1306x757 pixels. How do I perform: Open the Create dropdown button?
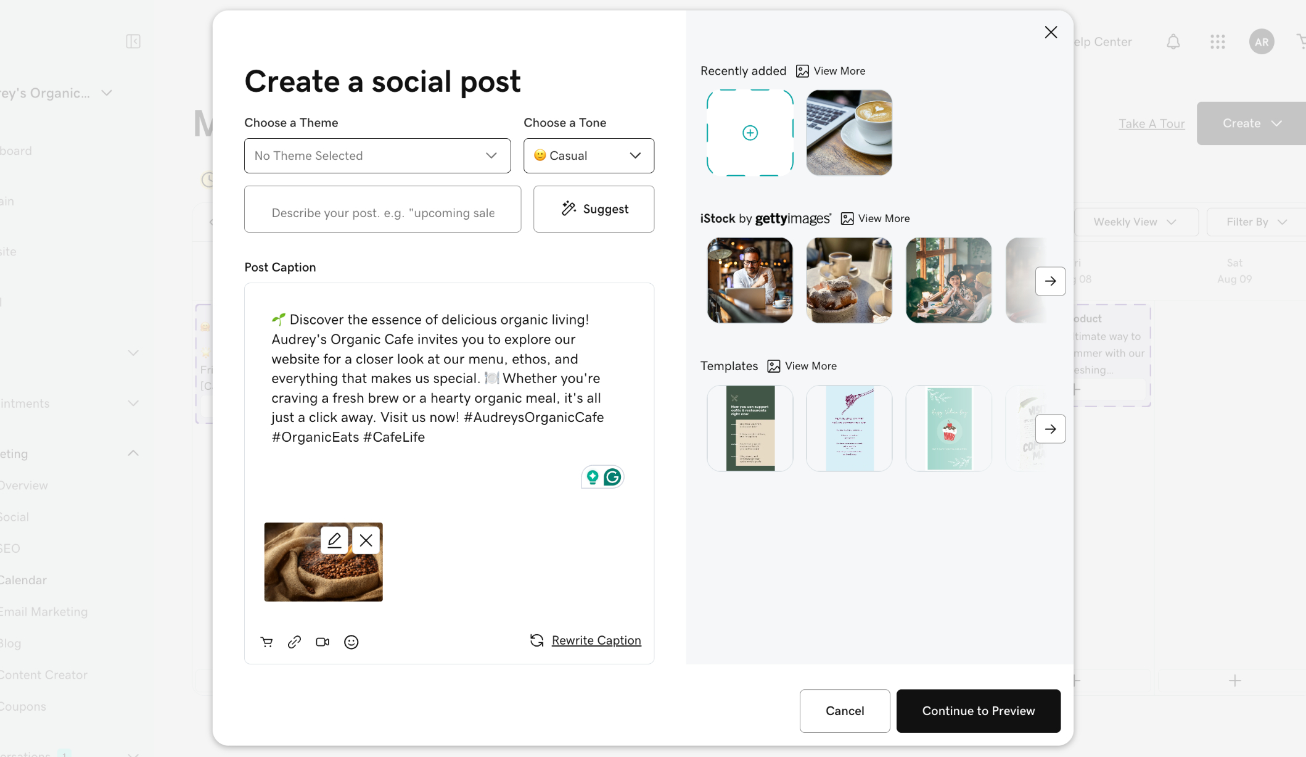pos(1251,123)
